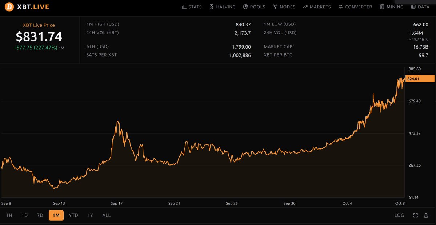Click the pie chart icon beside POOLS
Viewport: 436px width, 225px height.
click(245, 7)
